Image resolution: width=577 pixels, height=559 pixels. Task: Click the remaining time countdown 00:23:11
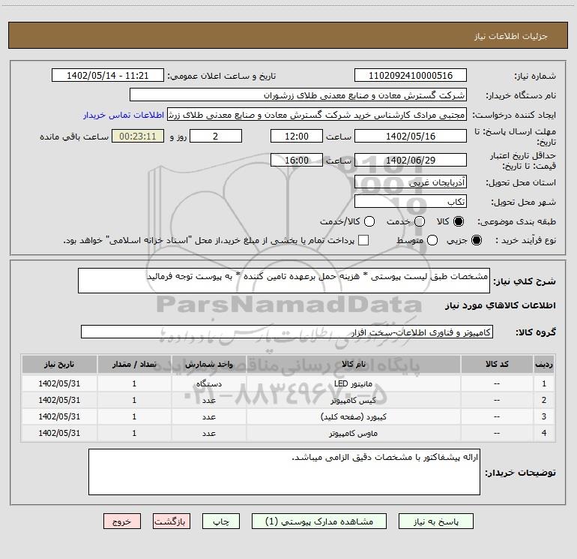click(x=138, y=136)
